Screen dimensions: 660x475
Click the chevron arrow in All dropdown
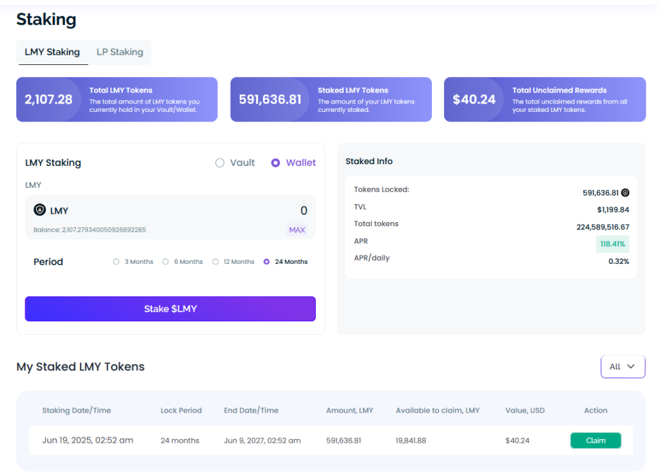631,366
